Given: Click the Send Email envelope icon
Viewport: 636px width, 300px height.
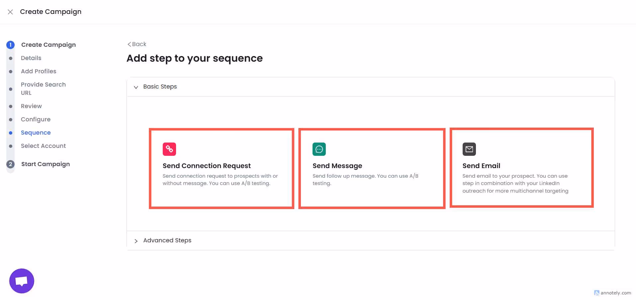Looking at the screenshot, I should click(x=469, y=149).
